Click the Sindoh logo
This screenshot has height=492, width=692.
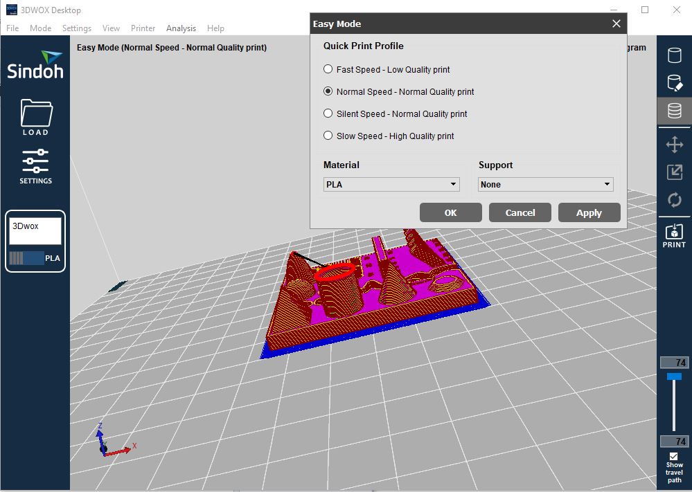click(x=35, y=65)
